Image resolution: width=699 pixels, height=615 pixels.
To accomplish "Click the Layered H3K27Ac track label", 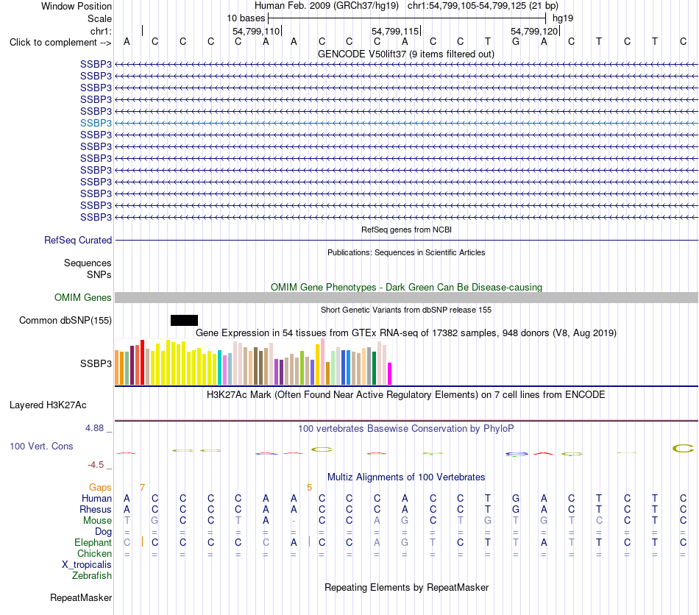I will tap(48, 405).
